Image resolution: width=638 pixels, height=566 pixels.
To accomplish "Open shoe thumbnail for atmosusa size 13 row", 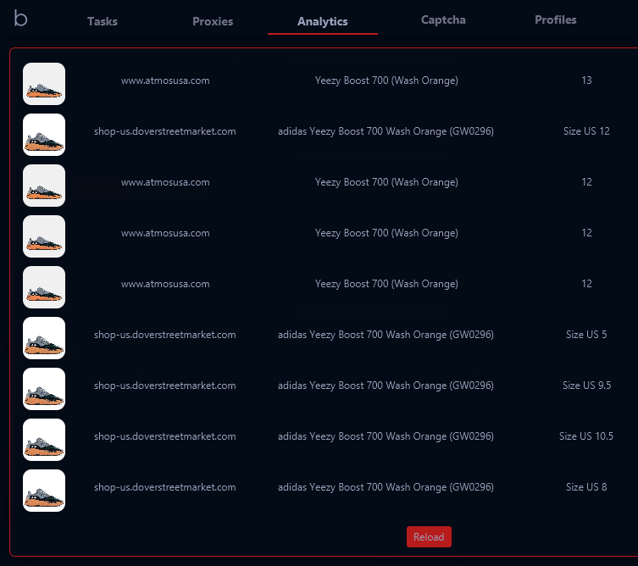I will click(x=44, y=84).
